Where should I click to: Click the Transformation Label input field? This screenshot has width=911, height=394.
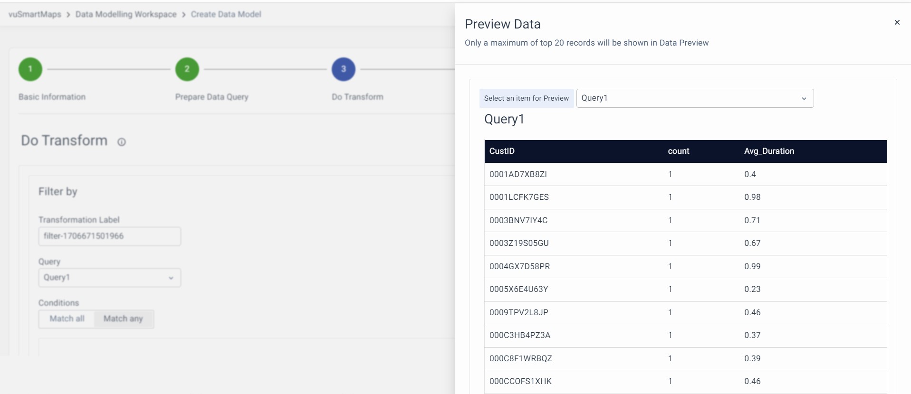pyautogui.click(x=109, y=236)
